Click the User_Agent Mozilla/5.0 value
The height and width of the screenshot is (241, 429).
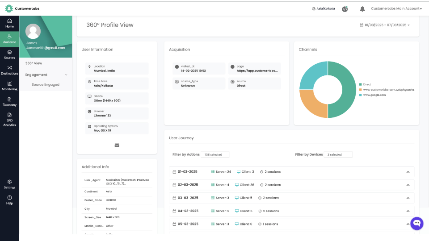pyautogui.click(x=127, y=182)
